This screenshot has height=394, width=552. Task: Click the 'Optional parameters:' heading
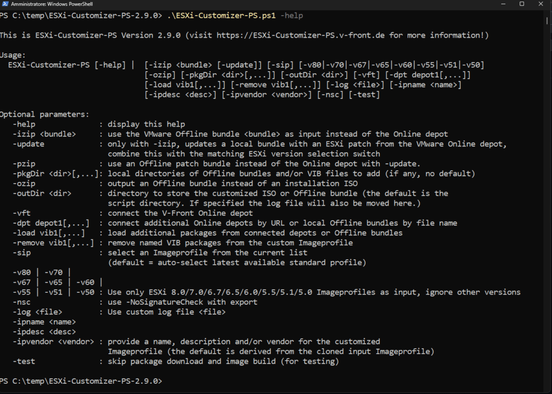coord(44,114)
